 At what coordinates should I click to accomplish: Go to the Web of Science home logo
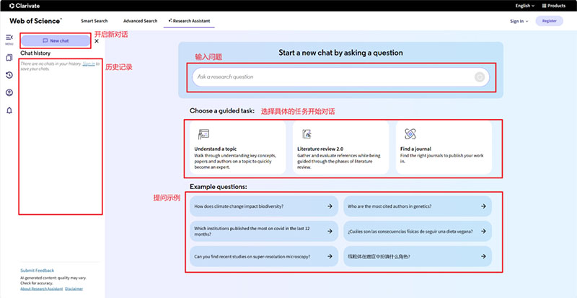click(35, 21)
